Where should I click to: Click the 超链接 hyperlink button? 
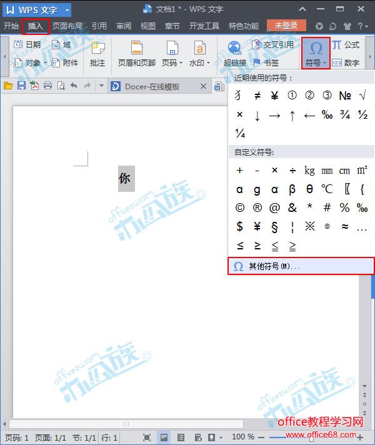(235, 54)
